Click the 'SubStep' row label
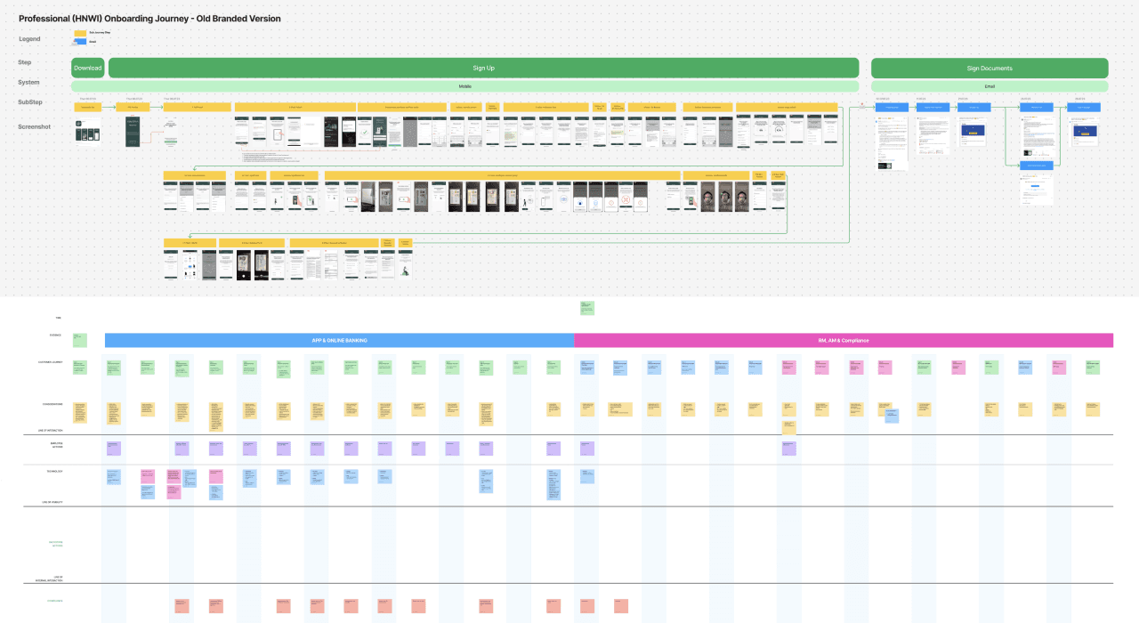The width and height of the screenshot is (1139, 623). 31,101
